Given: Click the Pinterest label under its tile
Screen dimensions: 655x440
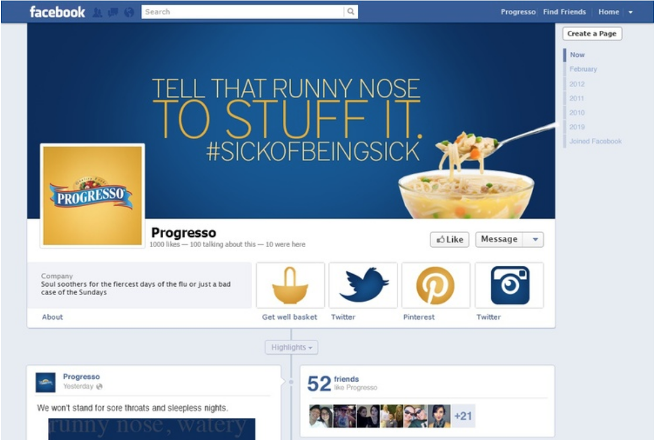Looking at the screenshot, I should [x=418, y=317].
